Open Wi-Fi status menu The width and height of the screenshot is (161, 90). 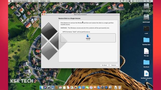point(123,1)
